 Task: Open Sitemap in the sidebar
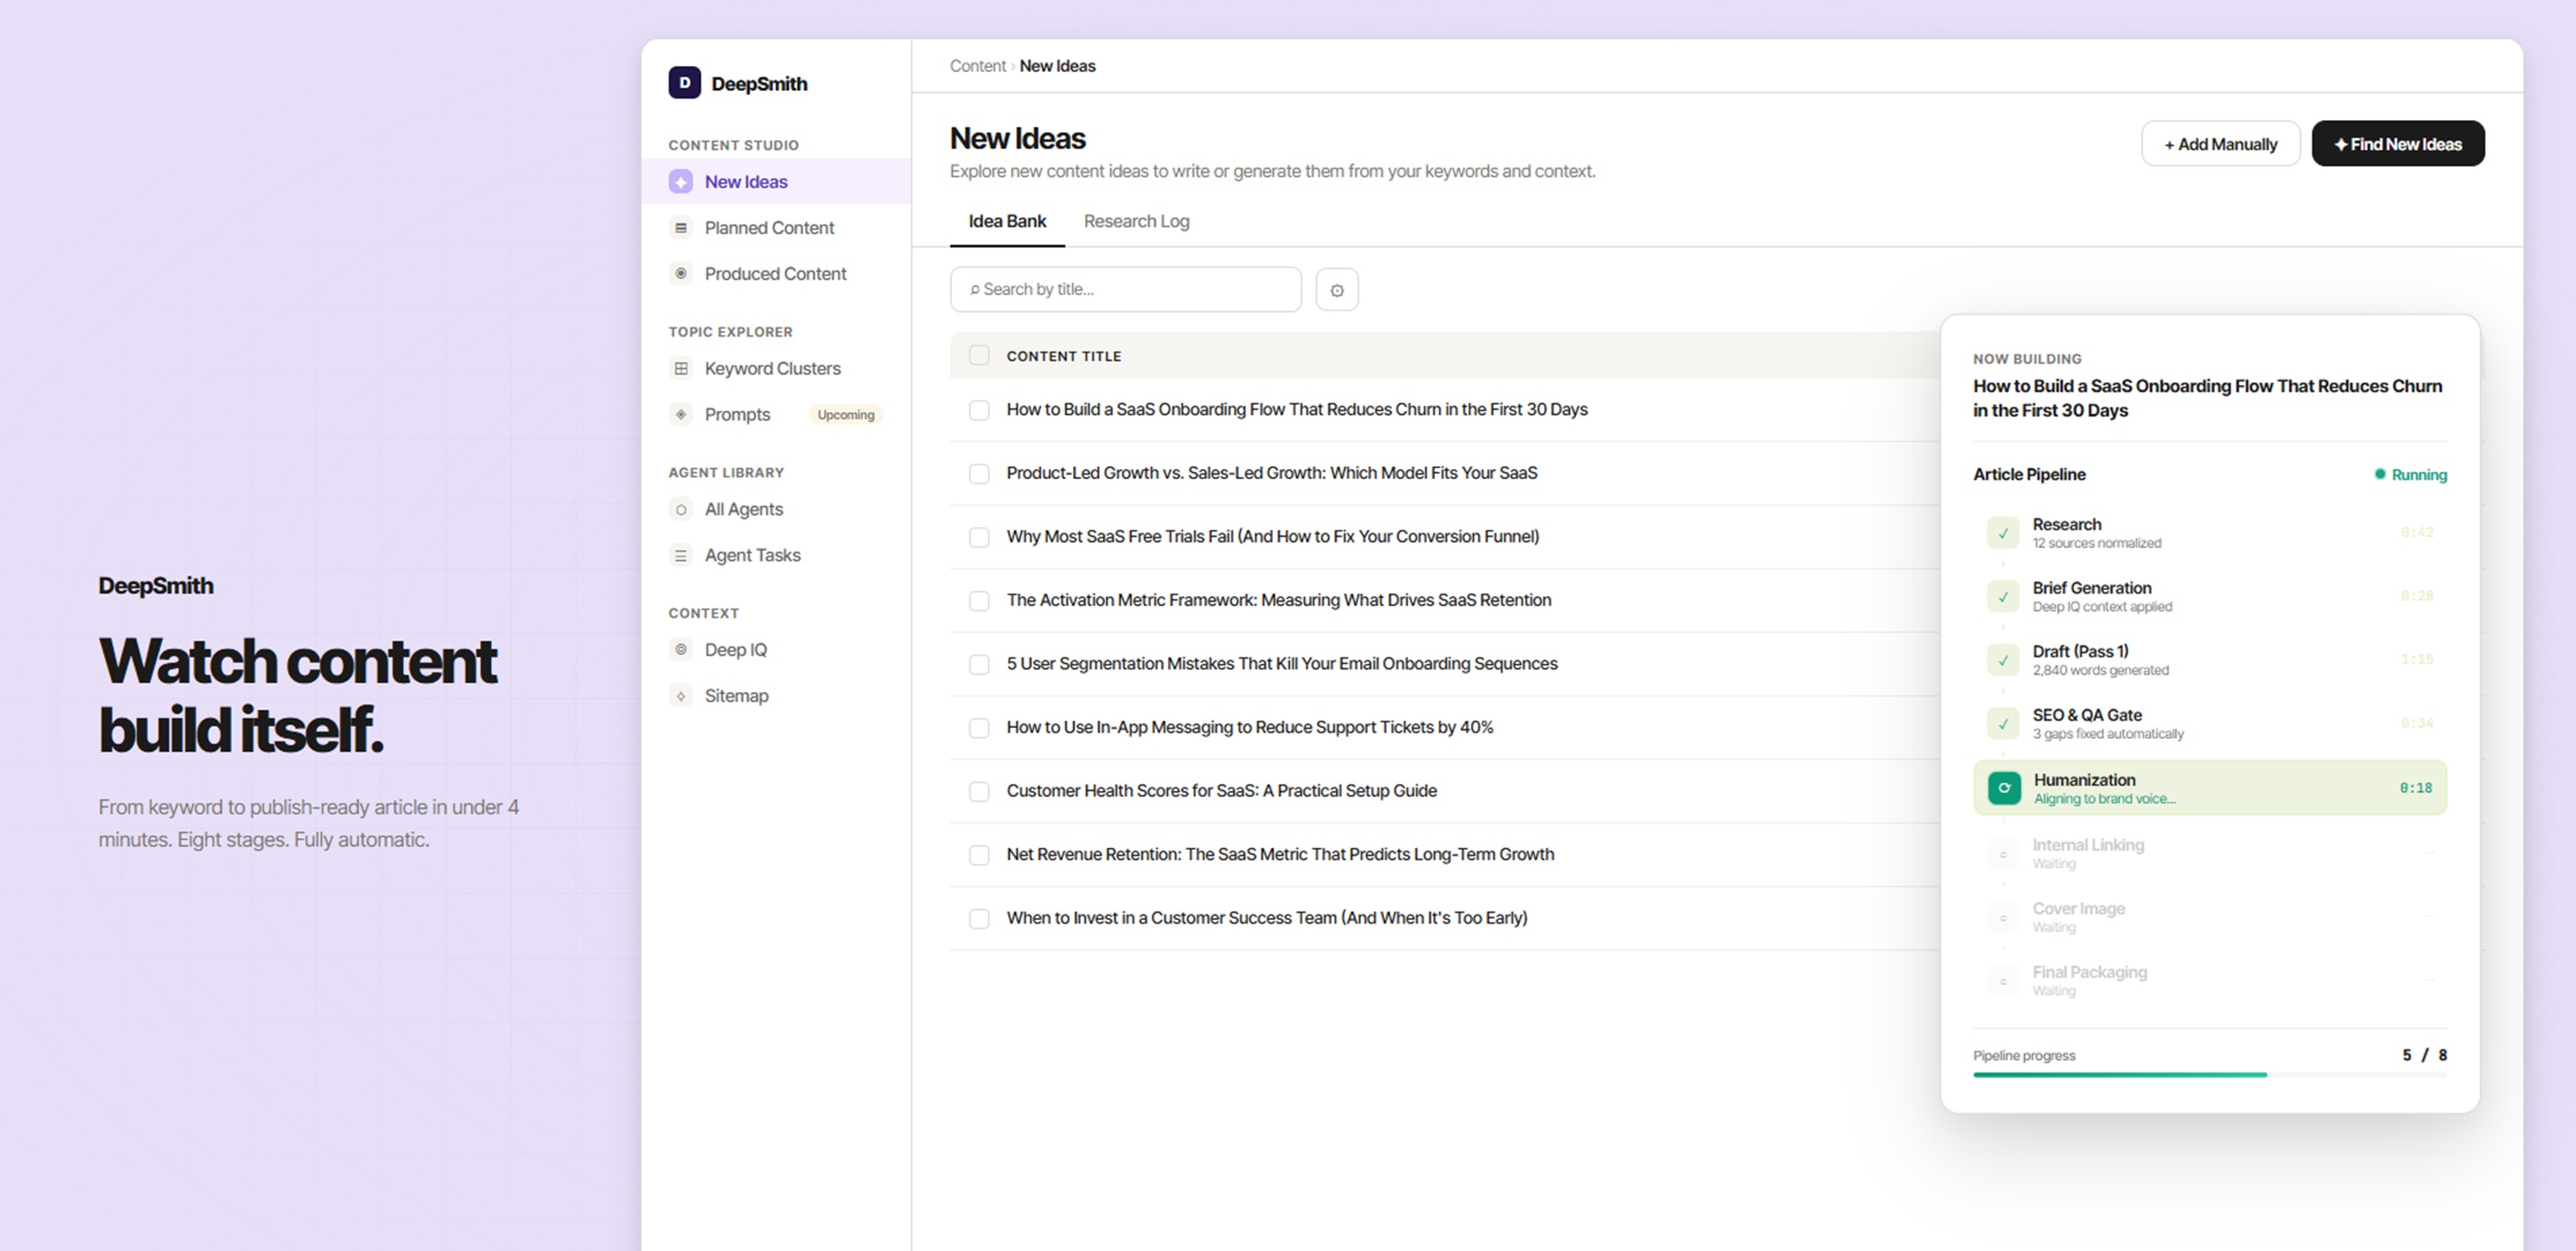click(776, 696)
